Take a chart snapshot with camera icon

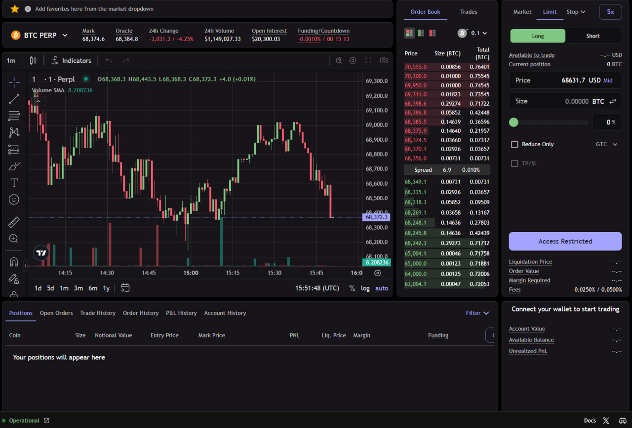tap(384, 60)
